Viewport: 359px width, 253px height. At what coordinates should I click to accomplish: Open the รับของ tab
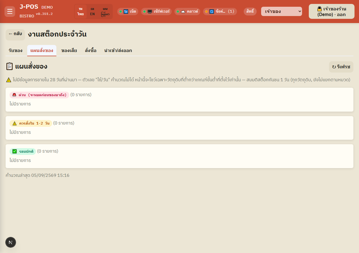[x=15, y=51]
